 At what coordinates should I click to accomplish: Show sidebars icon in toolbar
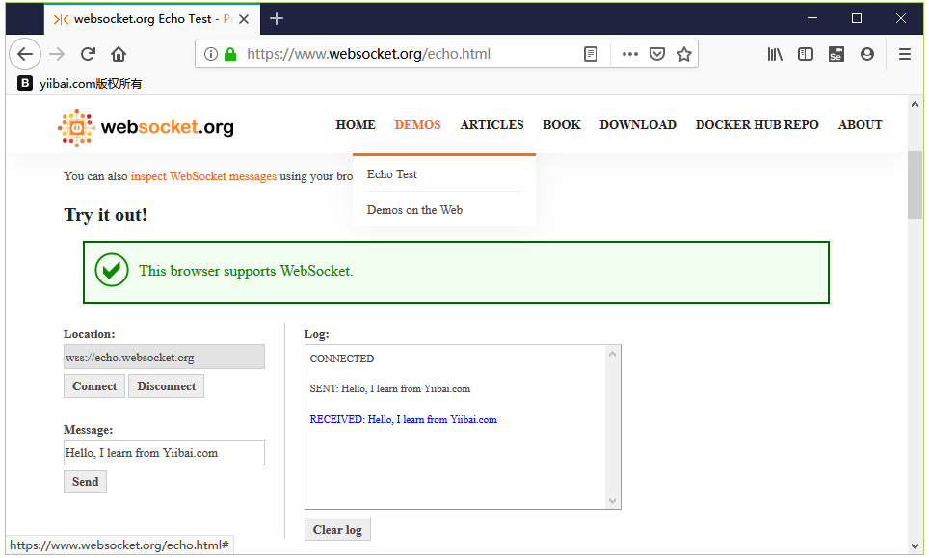(x=806, y=54)
